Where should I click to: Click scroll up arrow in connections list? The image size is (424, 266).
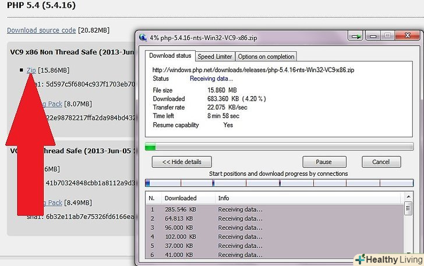pyautogui.click(x=408, y=197)
